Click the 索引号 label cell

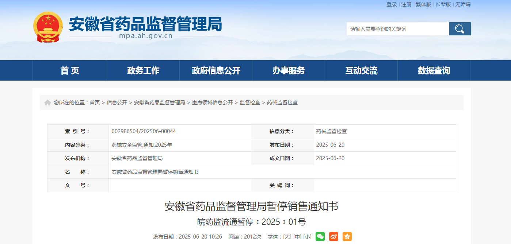pyautogui.click(x=78, y=131)
